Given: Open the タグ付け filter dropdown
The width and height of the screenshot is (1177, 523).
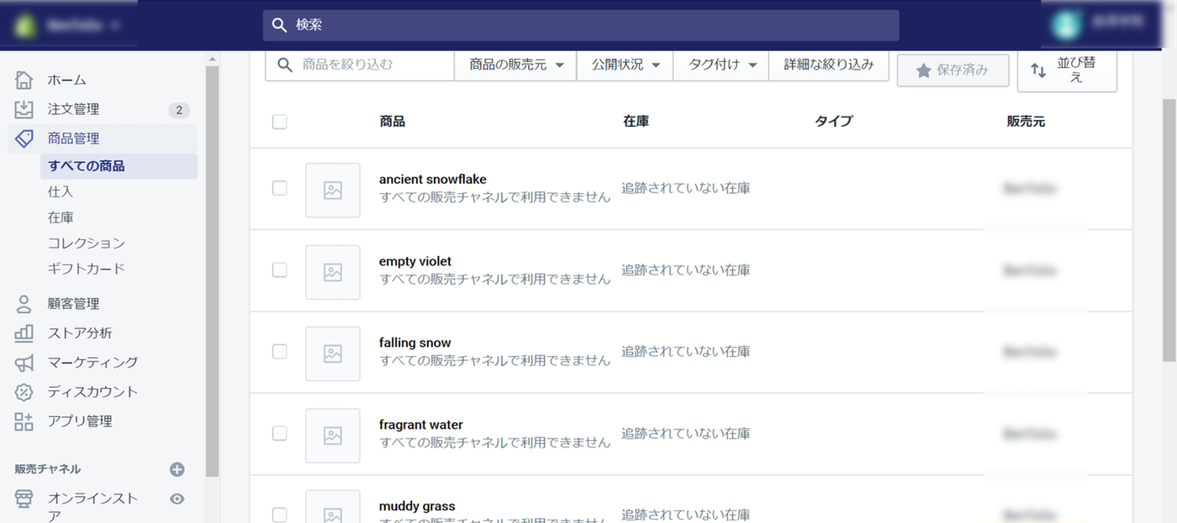Looking at the screenshot, I should [721, 65].
